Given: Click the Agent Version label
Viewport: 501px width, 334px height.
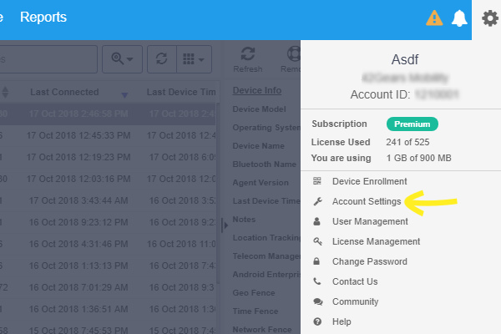Looking at the screenshot, I should tap(261, 183).
